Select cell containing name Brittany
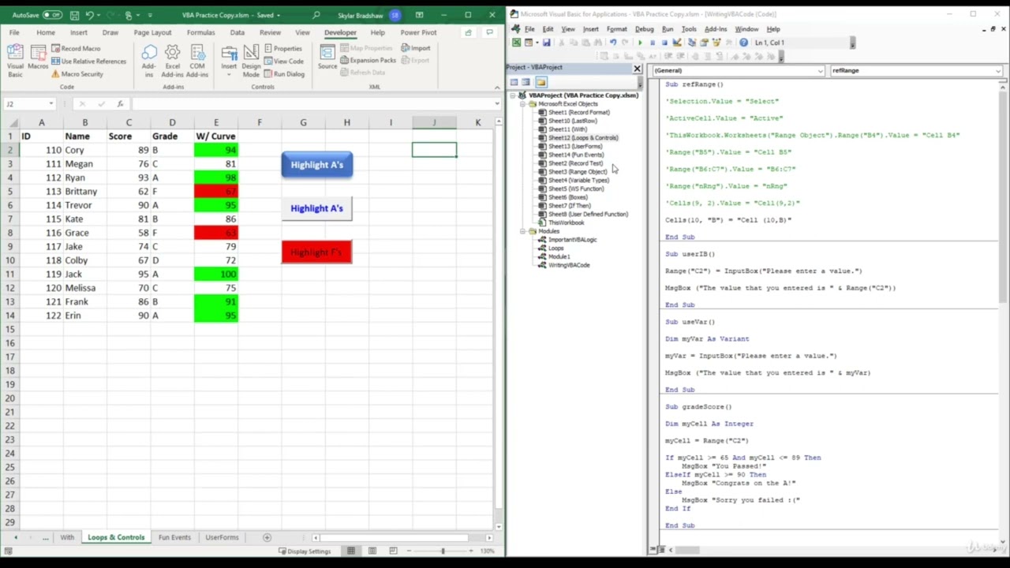The height and width of the screenshot is (568, 1010). tap(85, 192)
